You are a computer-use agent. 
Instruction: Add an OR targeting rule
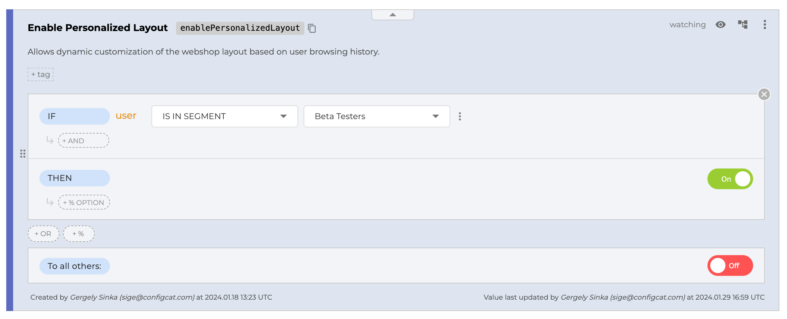coord(43,234)
